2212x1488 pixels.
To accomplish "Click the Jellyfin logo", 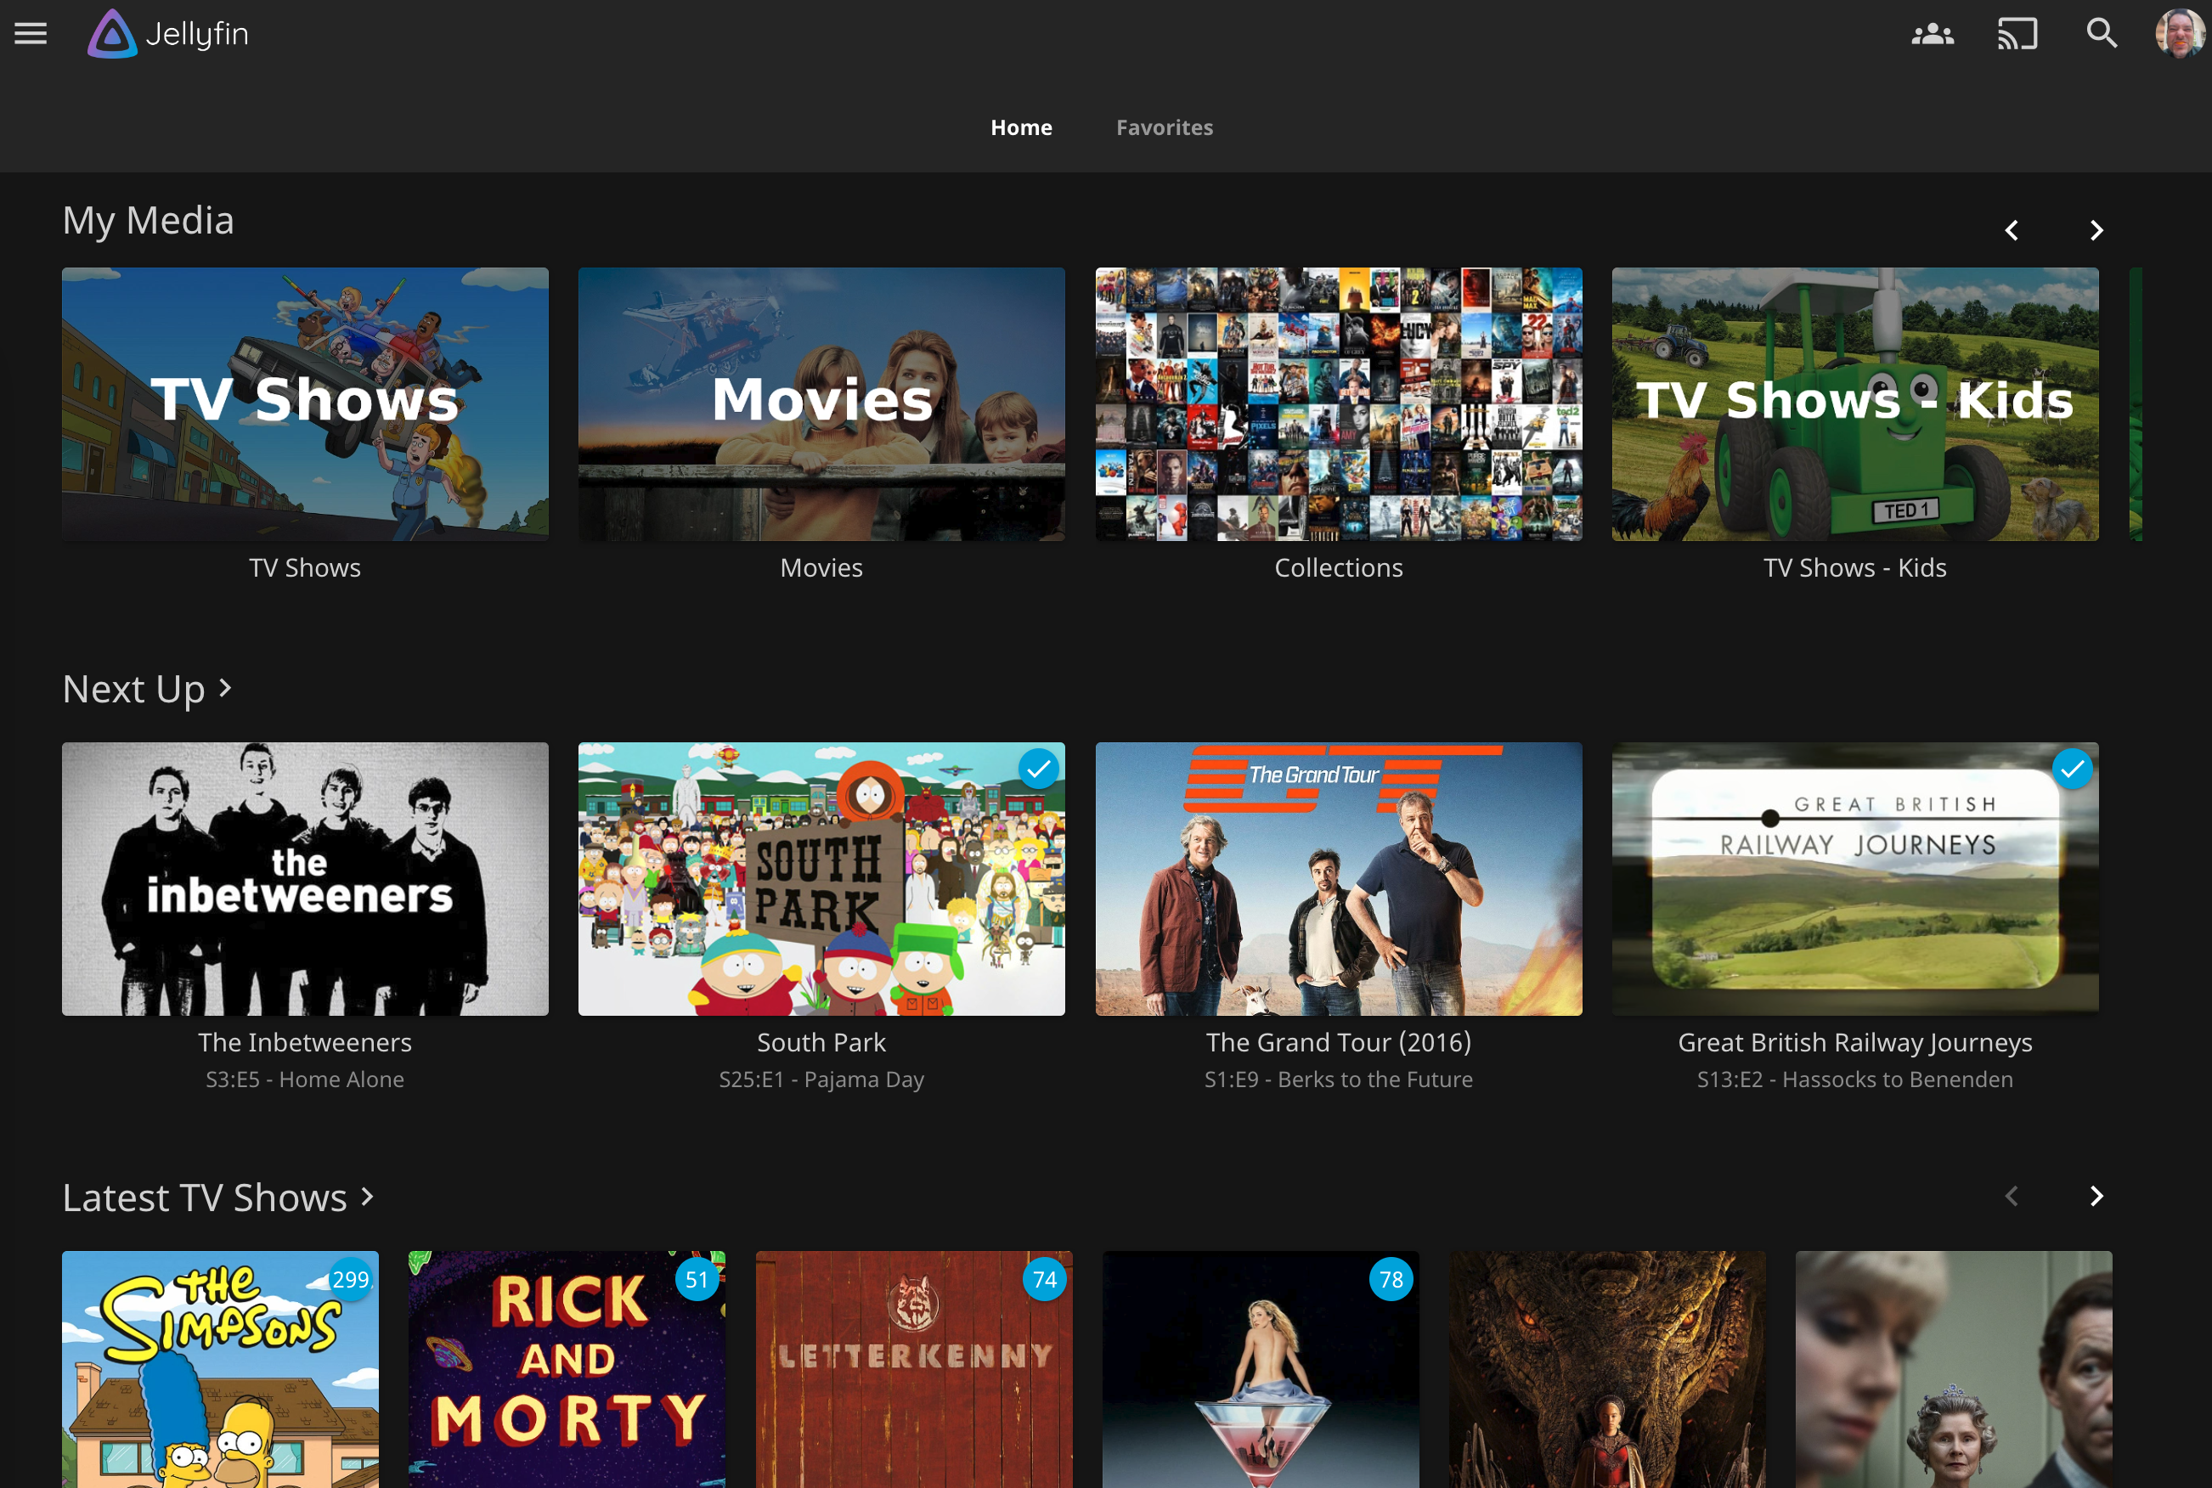I will coord(168,34).
